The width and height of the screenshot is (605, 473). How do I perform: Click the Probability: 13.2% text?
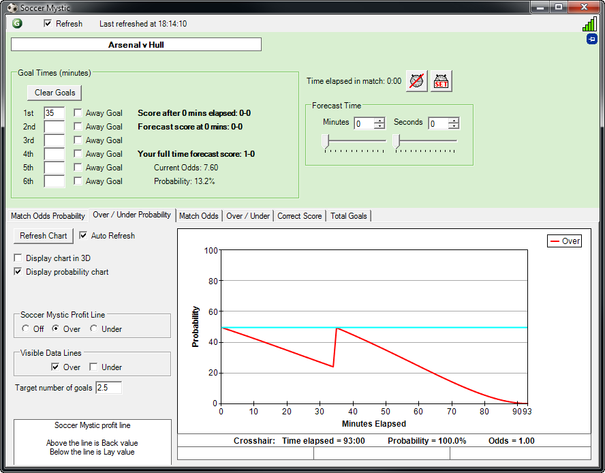[185, 181]
